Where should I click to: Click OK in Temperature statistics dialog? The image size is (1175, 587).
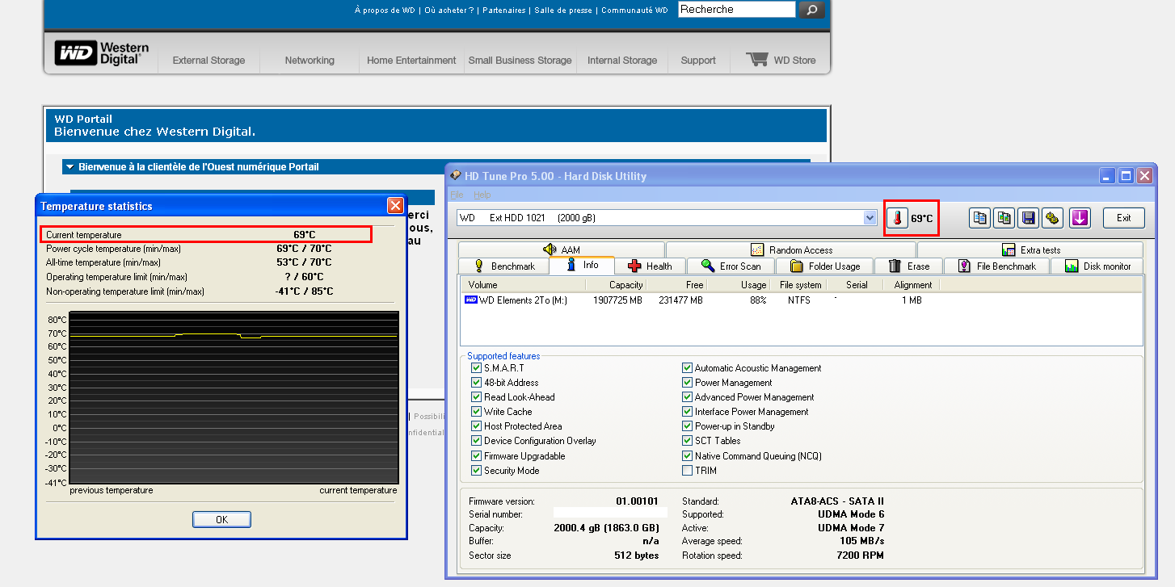point(221,519)
